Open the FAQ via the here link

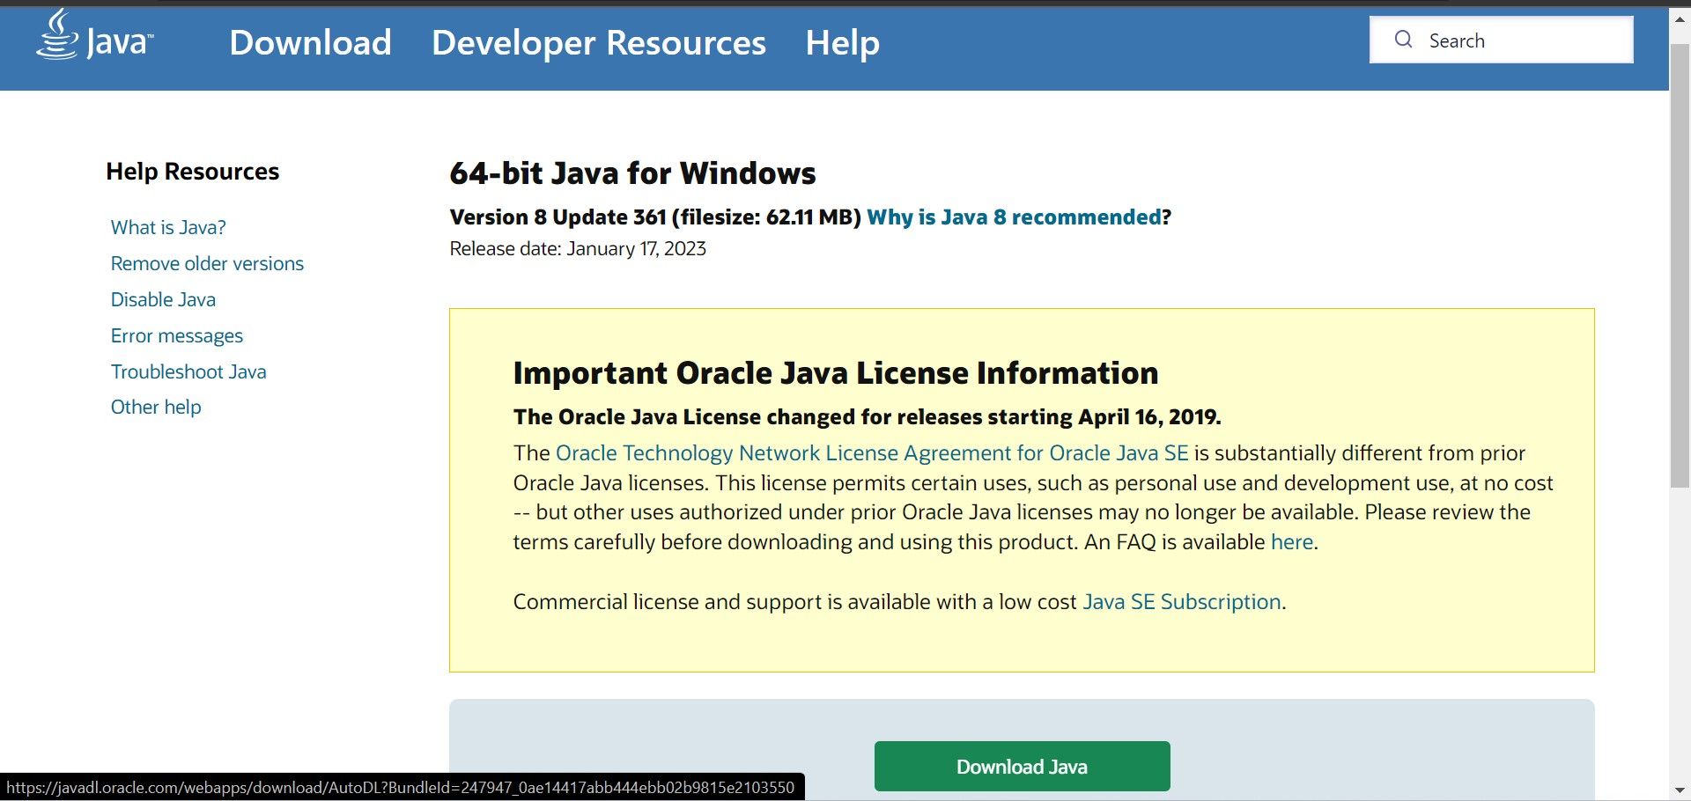1291,541
